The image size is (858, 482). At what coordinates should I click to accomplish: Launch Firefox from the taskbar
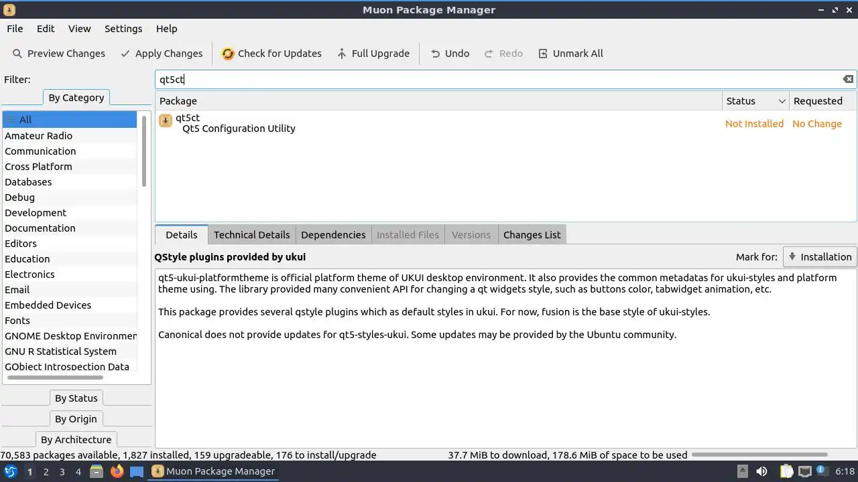[117, 471]
